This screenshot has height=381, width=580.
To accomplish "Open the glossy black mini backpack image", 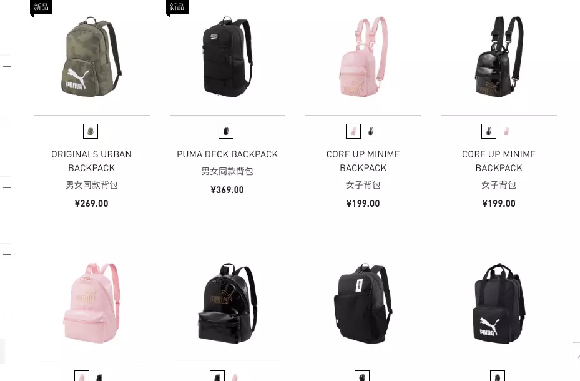I will coord(499,57).
